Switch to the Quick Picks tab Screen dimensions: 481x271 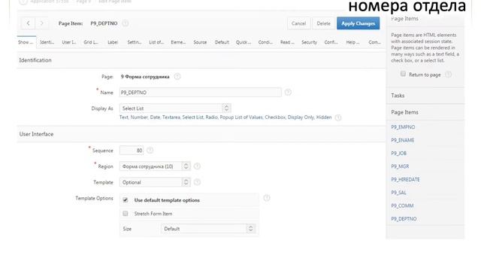click(244, 42)
